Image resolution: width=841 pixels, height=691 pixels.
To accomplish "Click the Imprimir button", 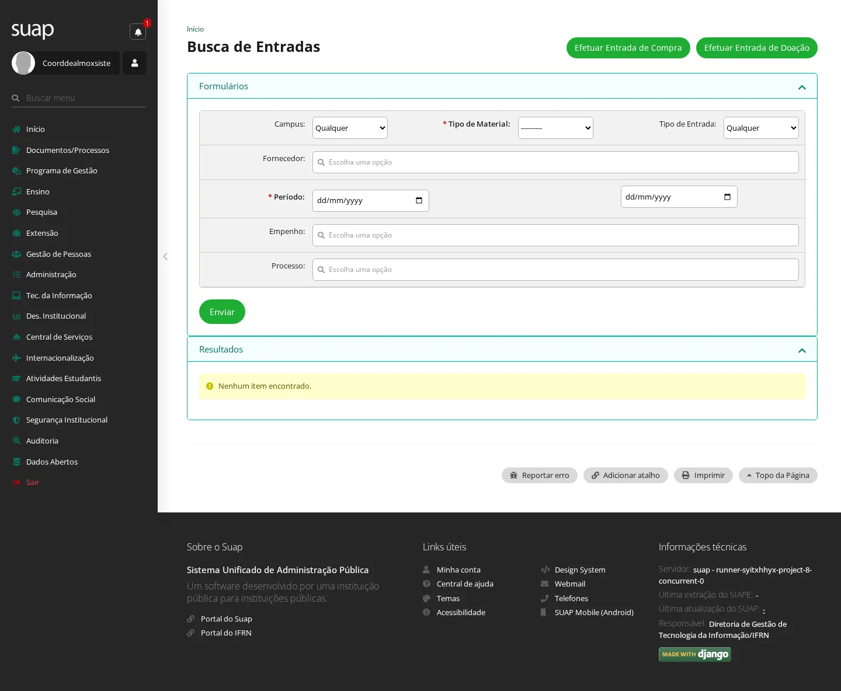I will pyautogui.click(x=703, y=475).
